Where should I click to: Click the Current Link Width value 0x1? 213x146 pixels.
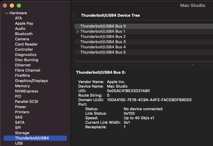[x=127, y=122]
